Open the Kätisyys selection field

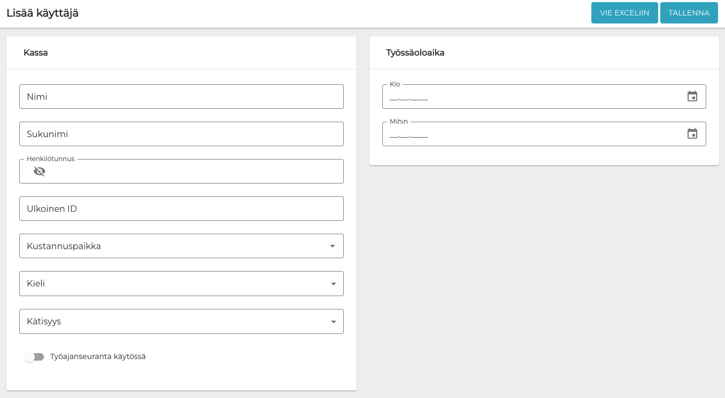[x=171, y=322]
